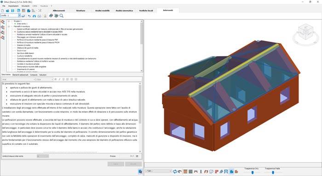
Task: Select Inserimento di catene item
Action: coord(26,69)
